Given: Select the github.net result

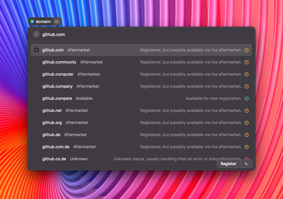Looking at the screenshot, I should pos(141,110).
